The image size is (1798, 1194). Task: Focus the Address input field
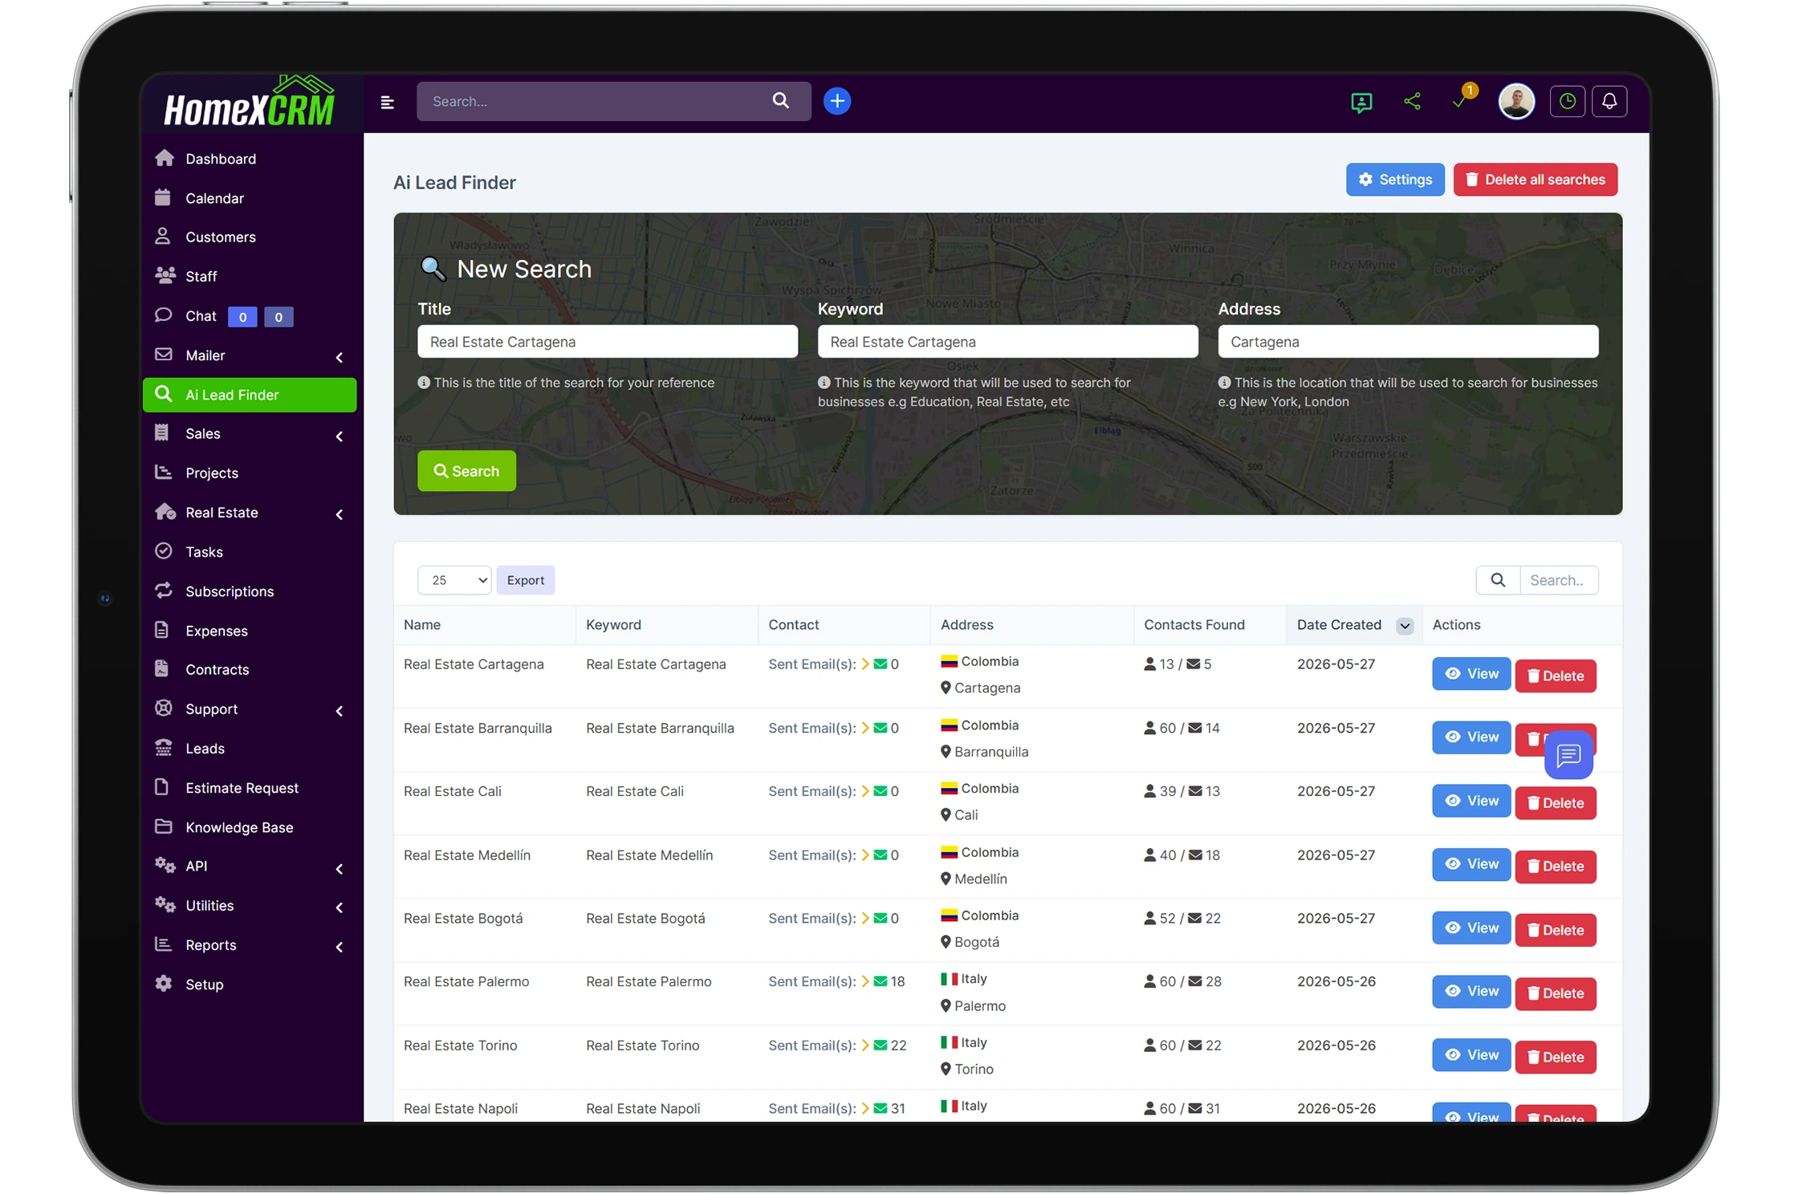[1408, 342]
